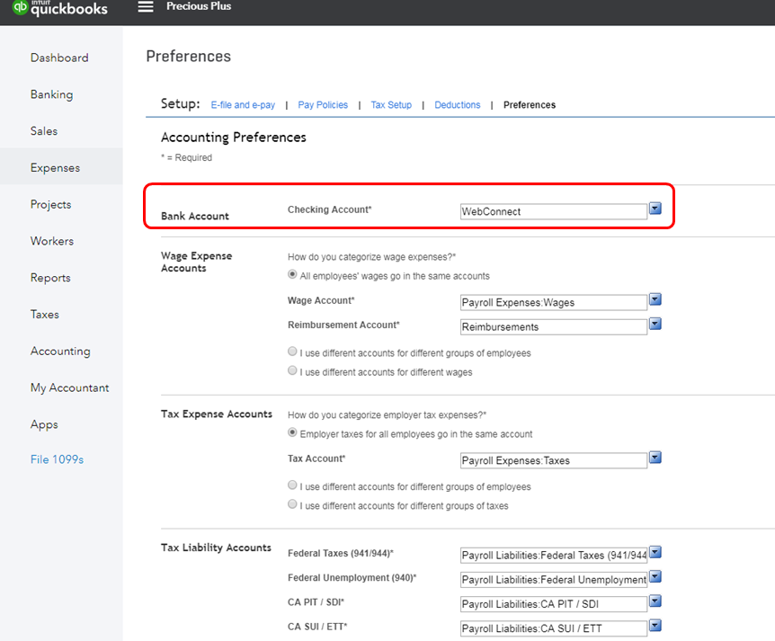Expand the Wage Account dropdown
This screenshot has height=641, width=775.
[x=655, y=299]
